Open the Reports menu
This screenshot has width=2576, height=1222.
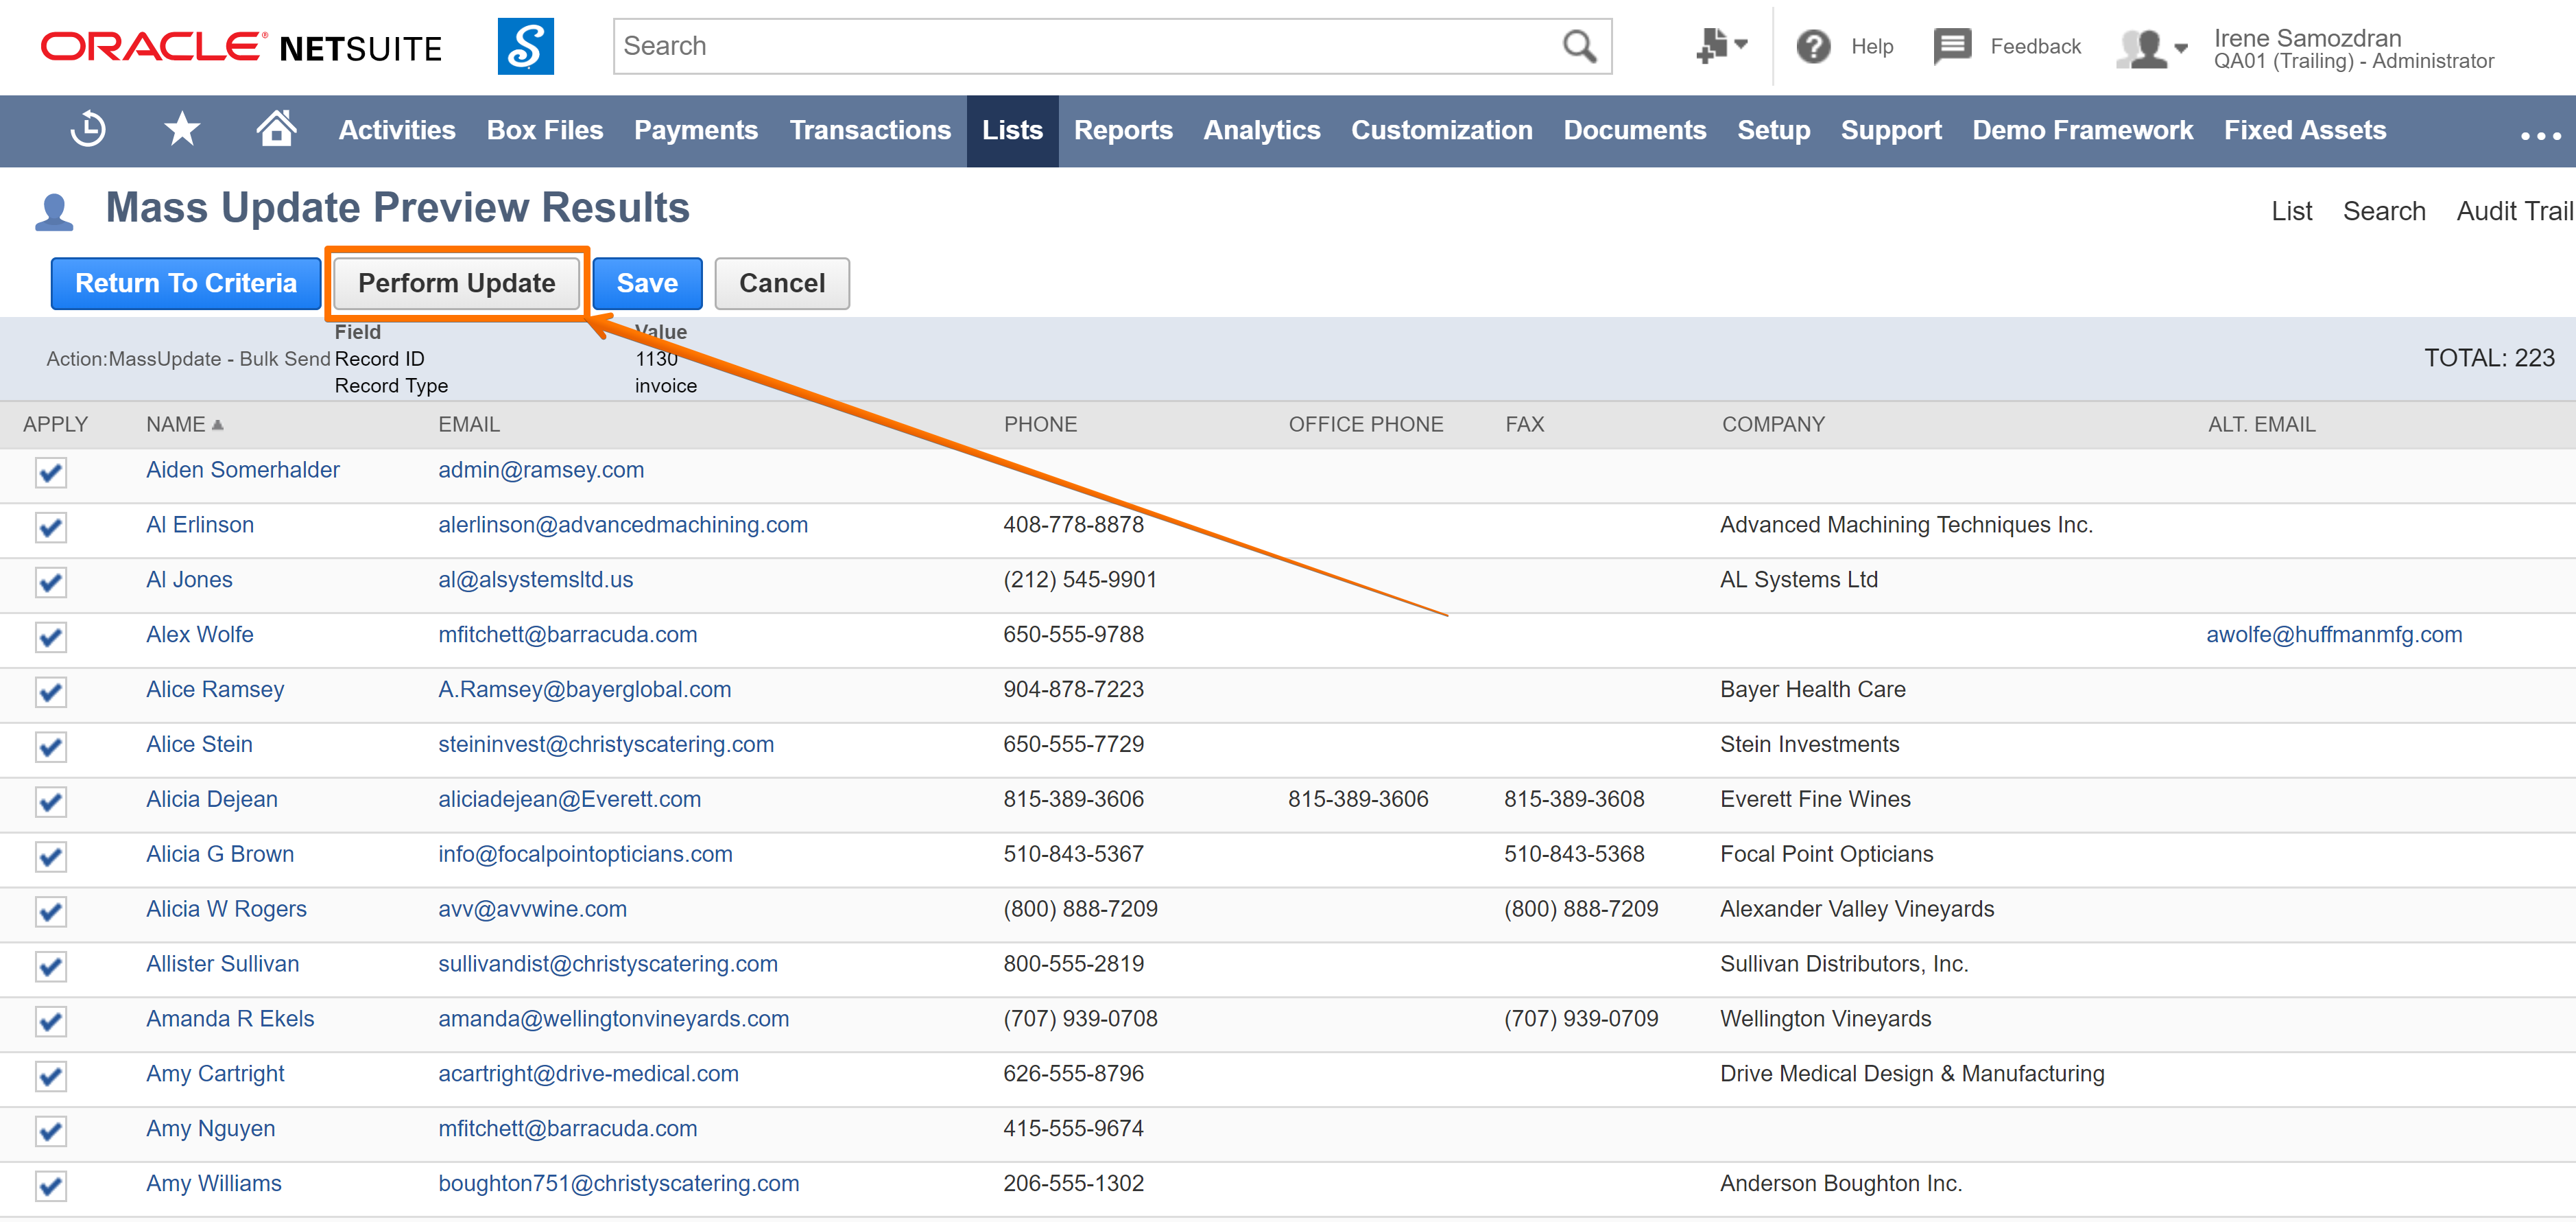click(x=1123, y=130)
